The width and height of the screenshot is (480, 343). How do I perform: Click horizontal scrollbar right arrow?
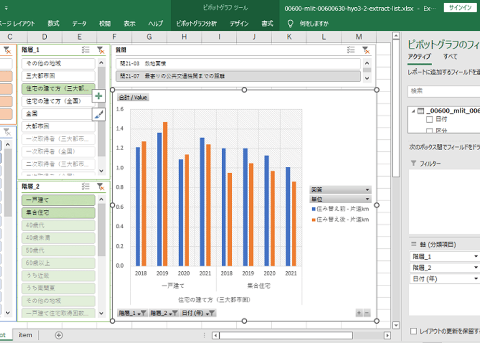pyautogui.click(x=387, y=335)
